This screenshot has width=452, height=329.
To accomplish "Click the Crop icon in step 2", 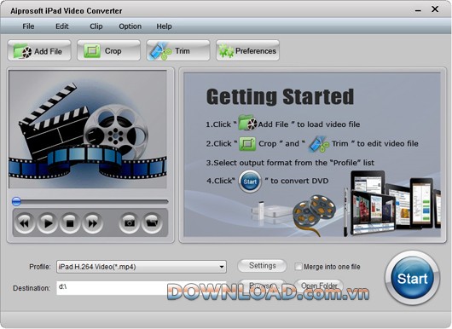I will point(247,143).
